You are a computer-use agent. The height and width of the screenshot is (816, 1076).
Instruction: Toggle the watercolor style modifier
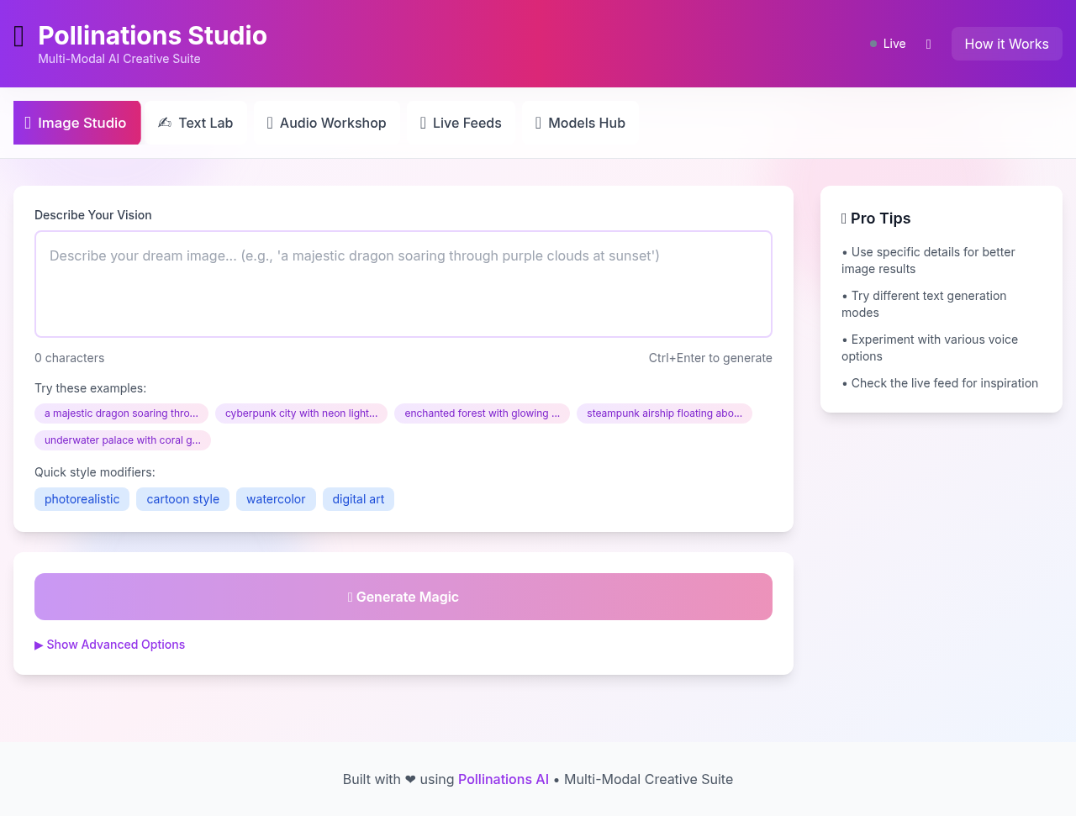[x=276, y=499]
